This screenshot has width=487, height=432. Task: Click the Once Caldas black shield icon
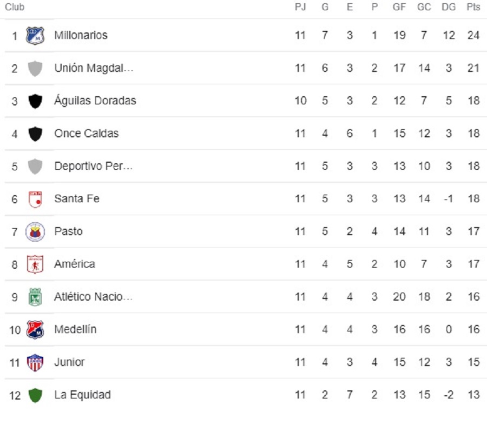click(35, 134)
